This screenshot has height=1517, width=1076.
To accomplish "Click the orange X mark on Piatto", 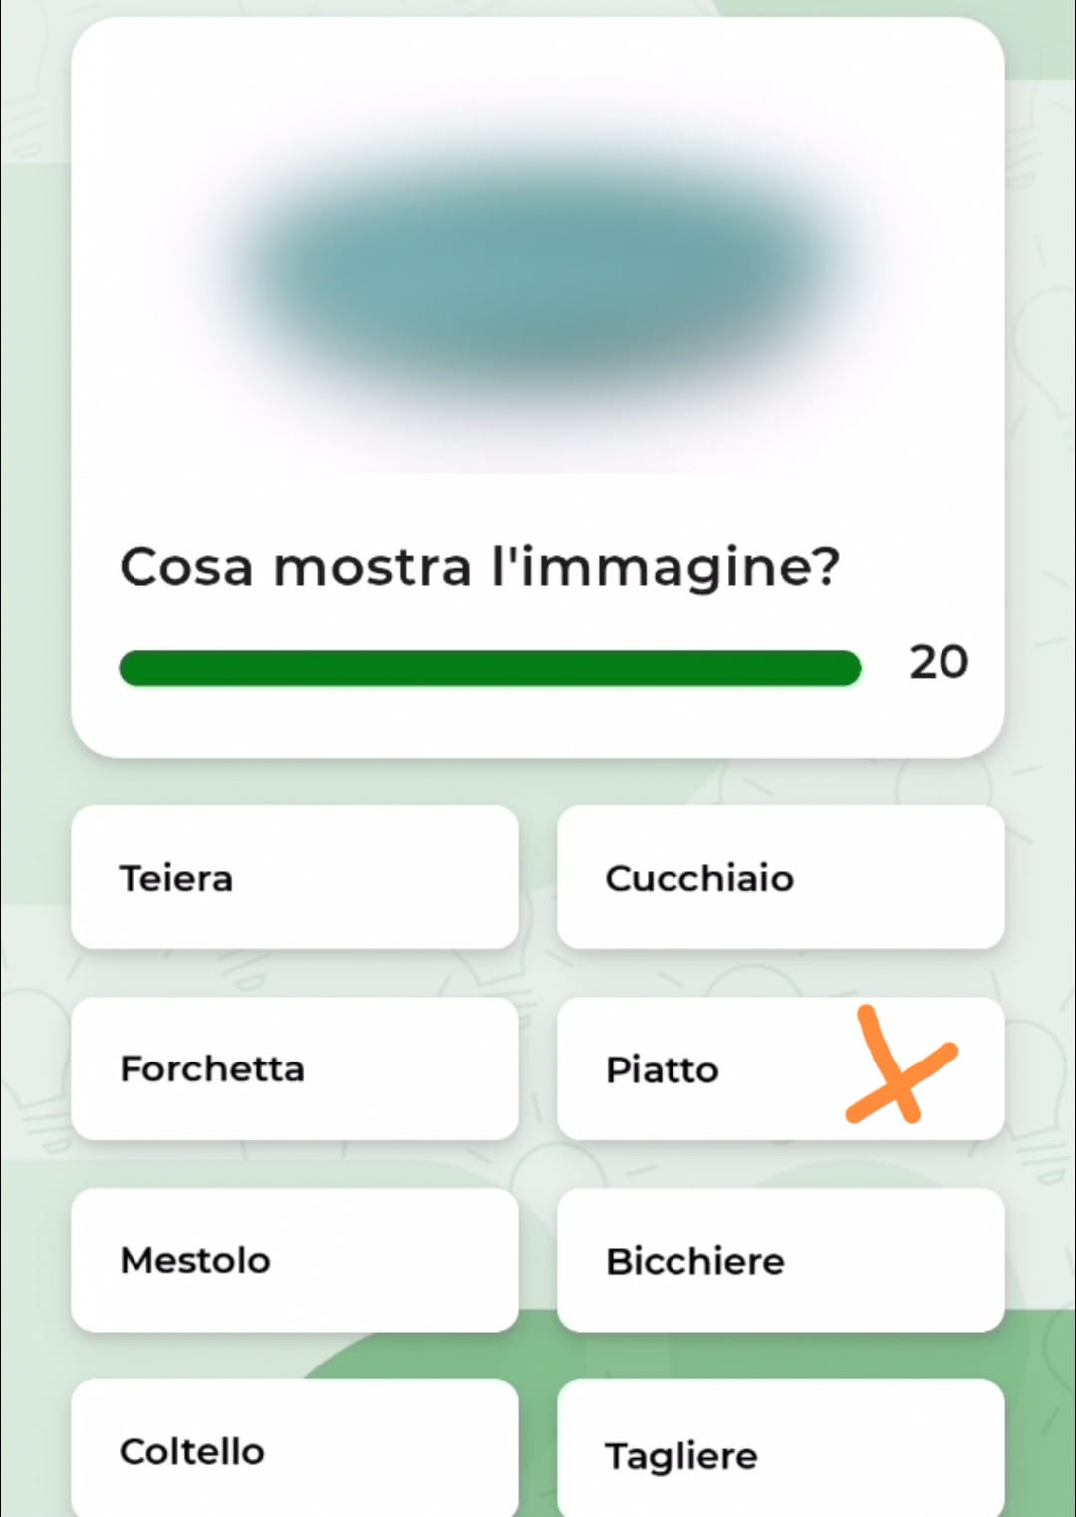I will point(901,1066).
